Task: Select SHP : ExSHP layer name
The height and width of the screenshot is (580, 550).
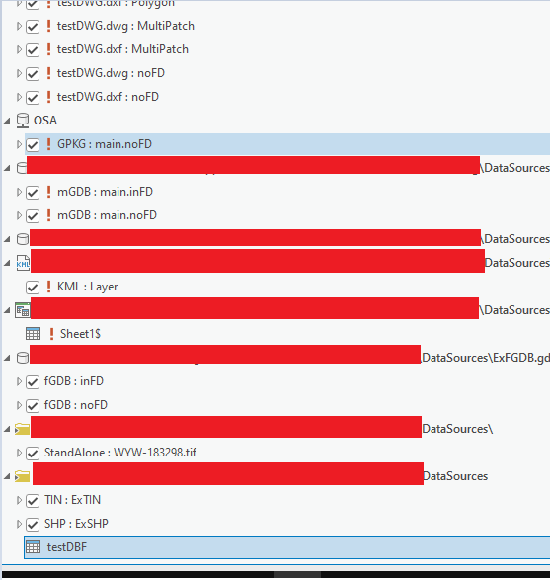Action: 76,524
